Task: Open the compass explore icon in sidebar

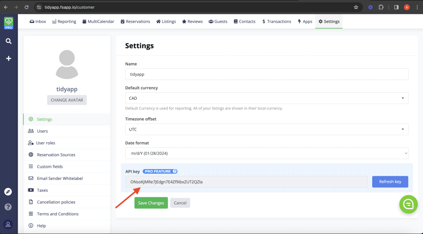Action: pos(8,192)
